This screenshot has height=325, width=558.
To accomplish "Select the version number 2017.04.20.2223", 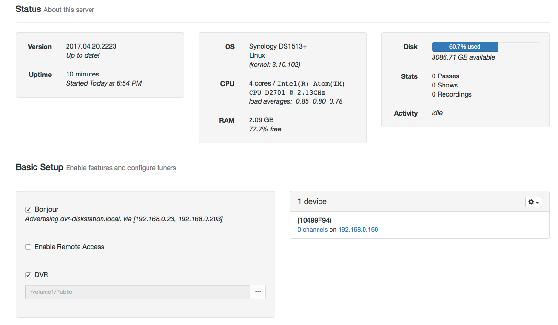I will pyautogui.click(x=91, y=47).
